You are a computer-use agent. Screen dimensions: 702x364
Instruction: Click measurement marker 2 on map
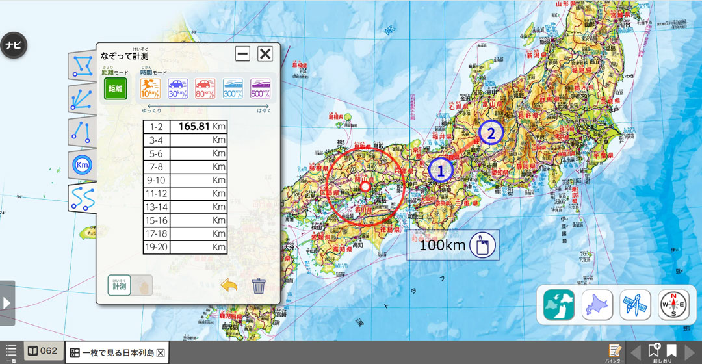click(491, 133)
